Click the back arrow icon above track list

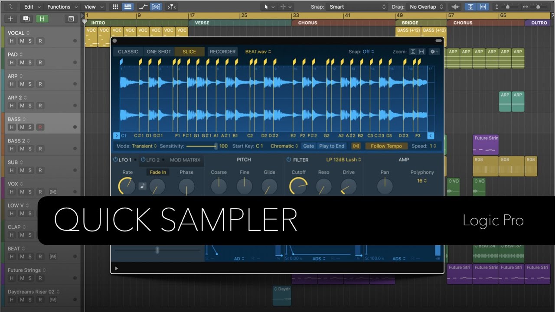(11, 6)
